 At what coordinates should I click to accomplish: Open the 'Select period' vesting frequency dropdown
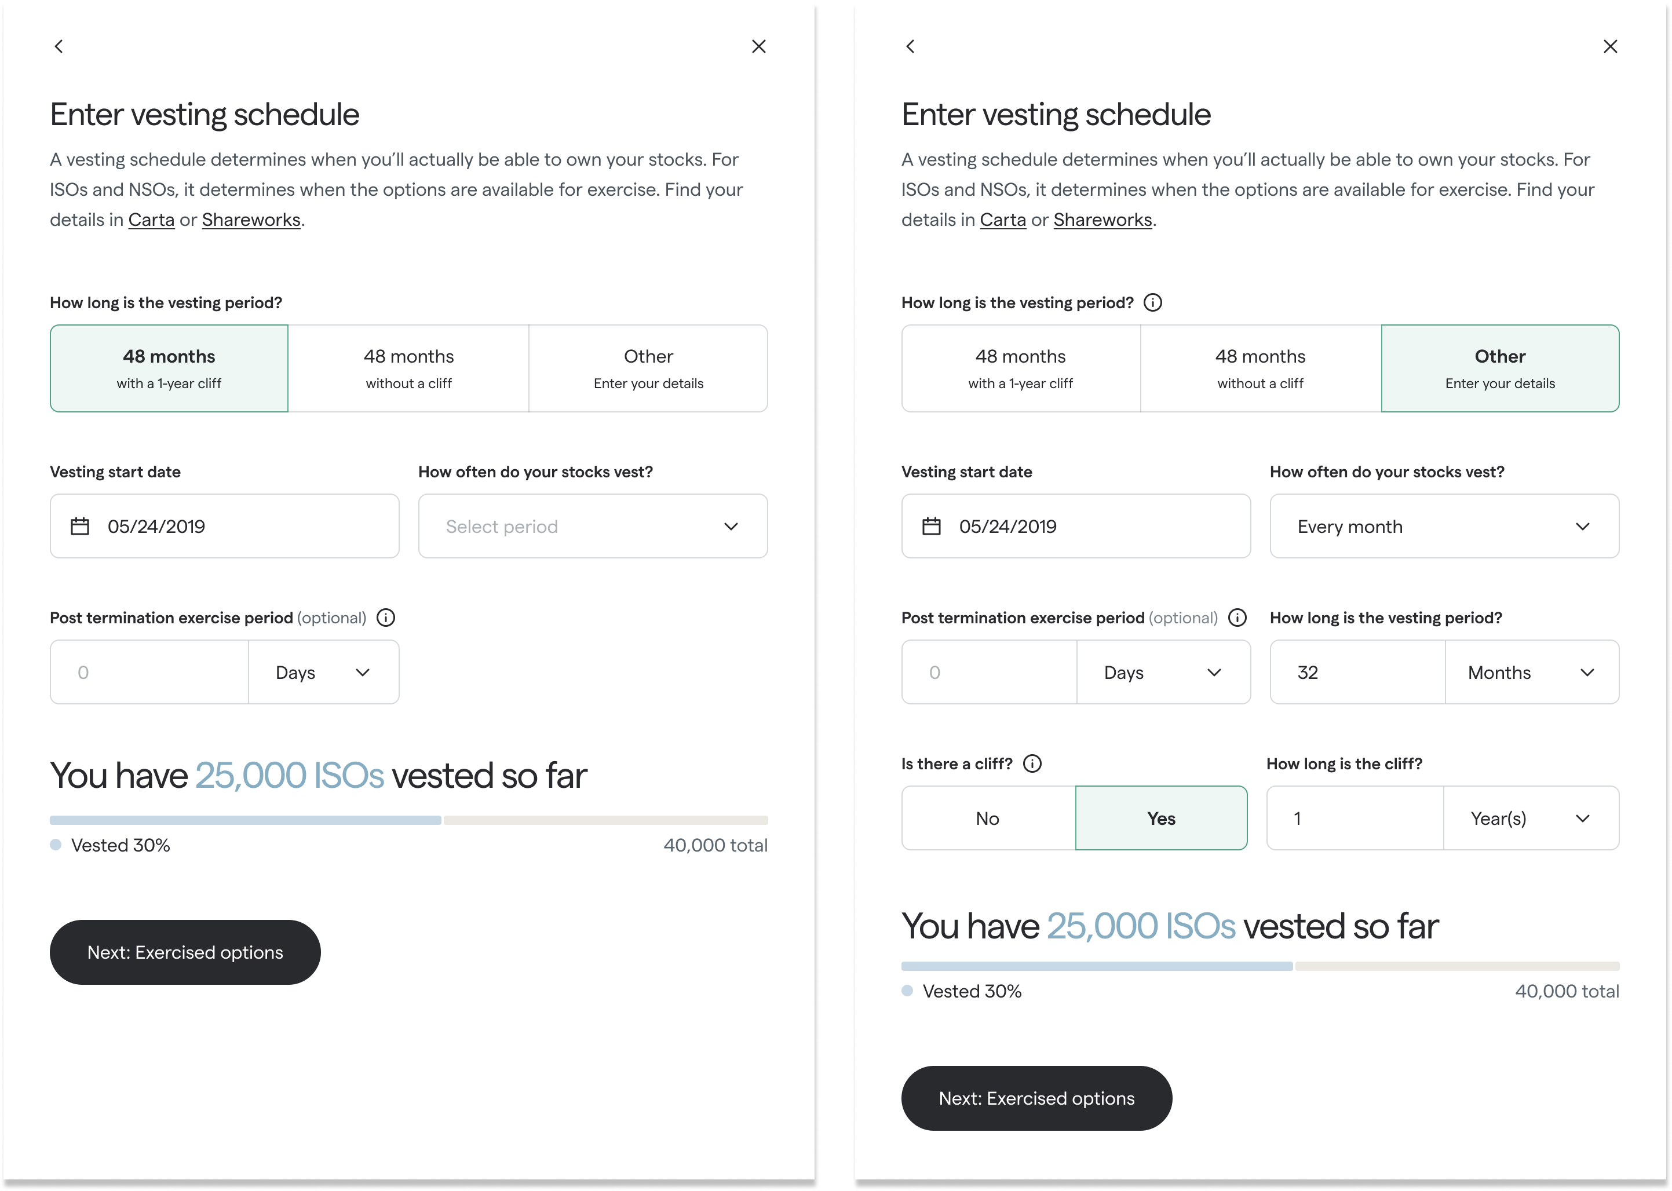tap(593, 526)
